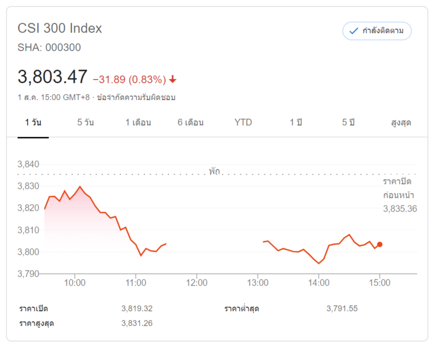Click the ราคาต่ำสุด low value 3,791.55
The width and height of the screenshot is (433, 348).
tap(342, 308)
